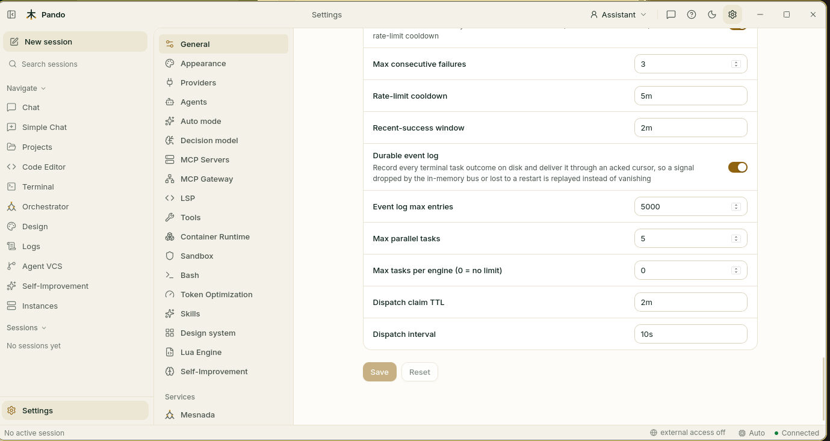Open Sandbox settings section

(x=223, y=256)
